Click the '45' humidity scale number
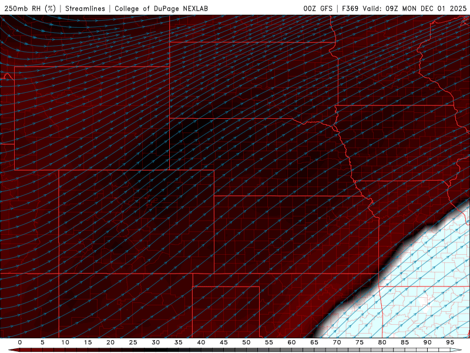Screen dimensions: 470x353 click(224, 342)
